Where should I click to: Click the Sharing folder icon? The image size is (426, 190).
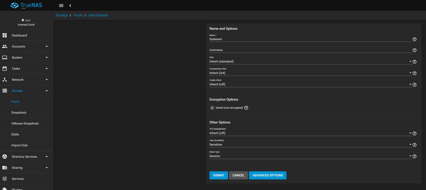[x=5, y=167]
